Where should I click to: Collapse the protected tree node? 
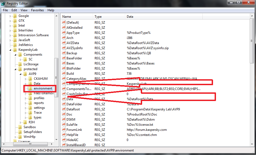[15, 69]
